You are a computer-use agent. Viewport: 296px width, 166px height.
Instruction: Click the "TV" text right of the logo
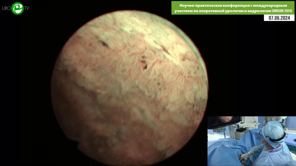(27, 8)
